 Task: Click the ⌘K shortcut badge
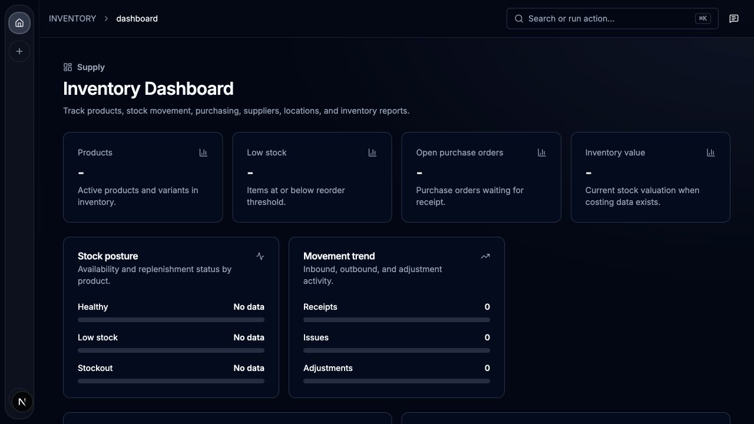click(x=703, y=19)
